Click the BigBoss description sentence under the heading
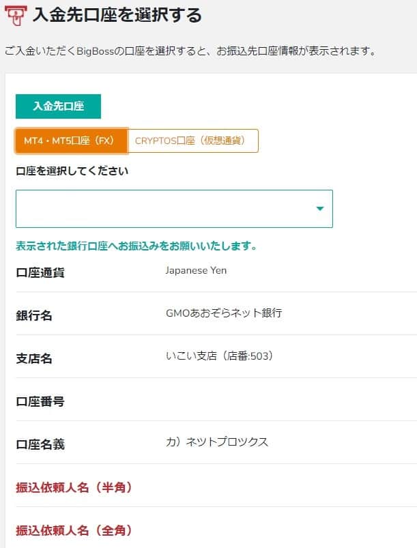 click(191, 51)
